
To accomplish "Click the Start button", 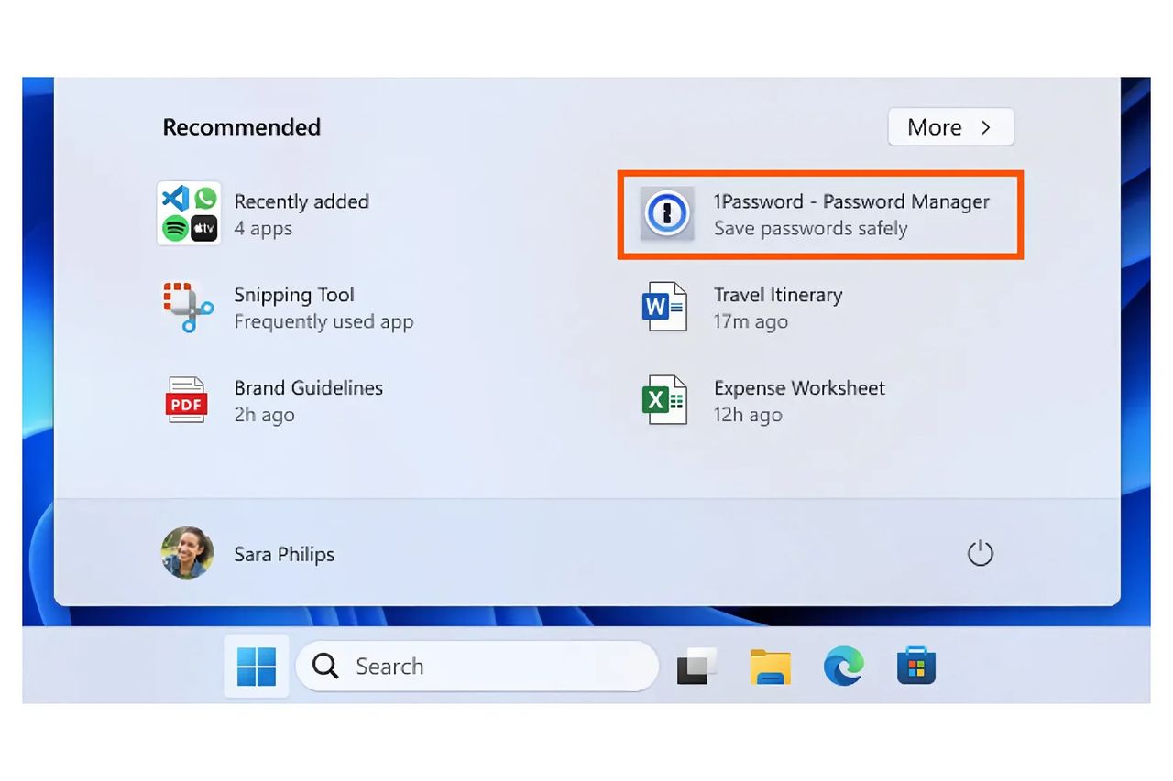I will [x=256, y=666].
